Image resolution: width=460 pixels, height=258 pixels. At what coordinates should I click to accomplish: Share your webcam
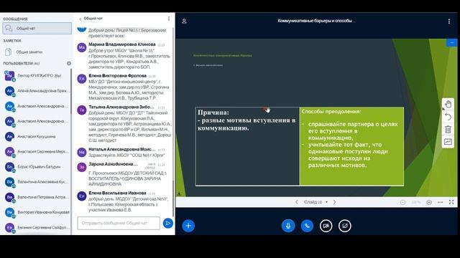[326, 226]
